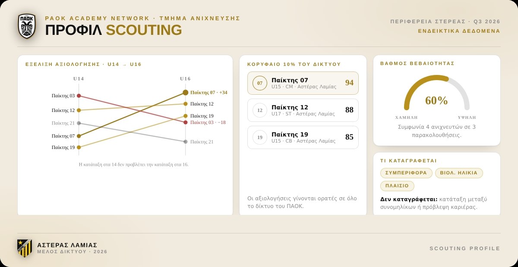Toggle the ΣΥΜΠΕΡΙΦΟΡΑ tag chip
This screenshot has width=518, height=267.
click(406, 173)
